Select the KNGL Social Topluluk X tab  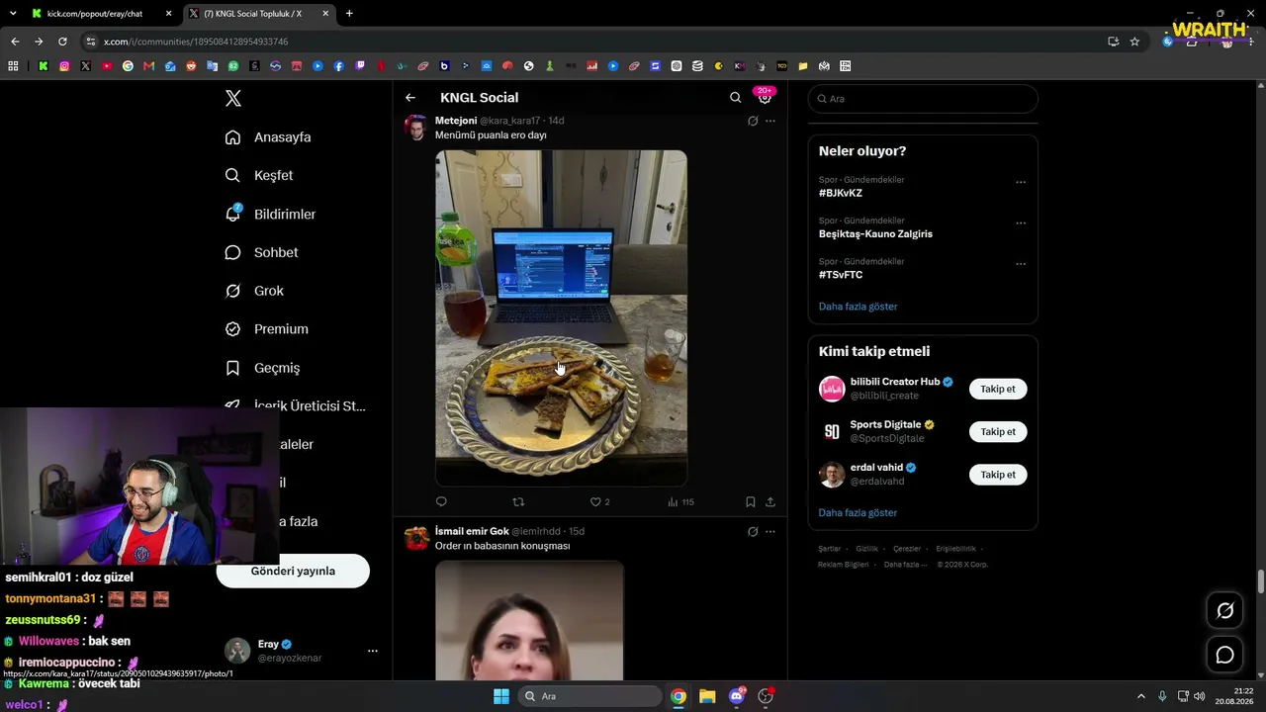pos(259,14)
